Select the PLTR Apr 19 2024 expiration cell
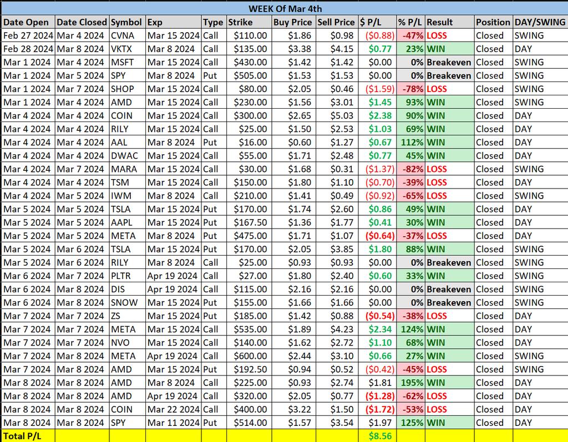The image size is (568, 442). pos(172,276)
